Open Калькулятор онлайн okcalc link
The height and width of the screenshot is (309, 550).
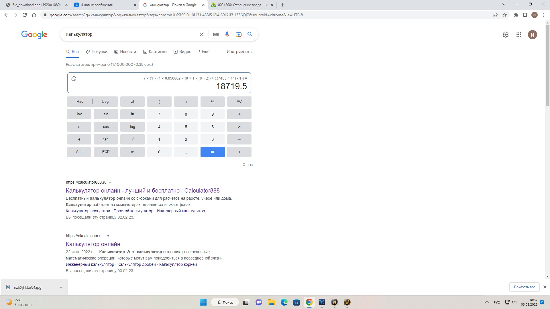[x=93, y=244]
